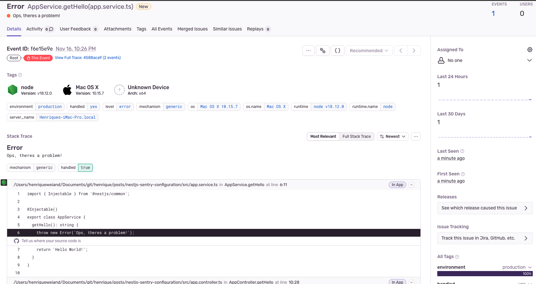Click the This Event red pill
Screen dimensions: 536x284
tap(38, 58)
